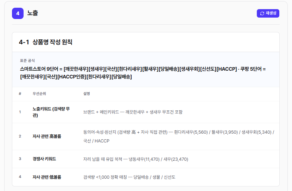Select the 자사 관련 高볼륨 cell

tap(47, 136)
